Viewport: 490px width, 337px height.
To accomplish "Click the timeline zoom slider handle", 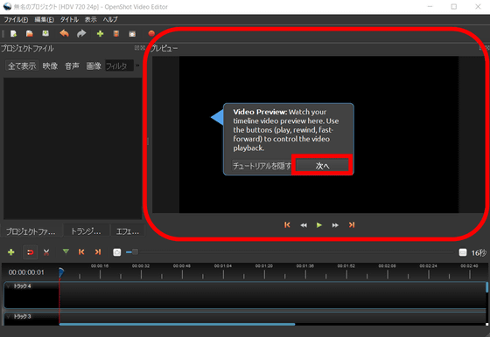I will tap(135, 252).
